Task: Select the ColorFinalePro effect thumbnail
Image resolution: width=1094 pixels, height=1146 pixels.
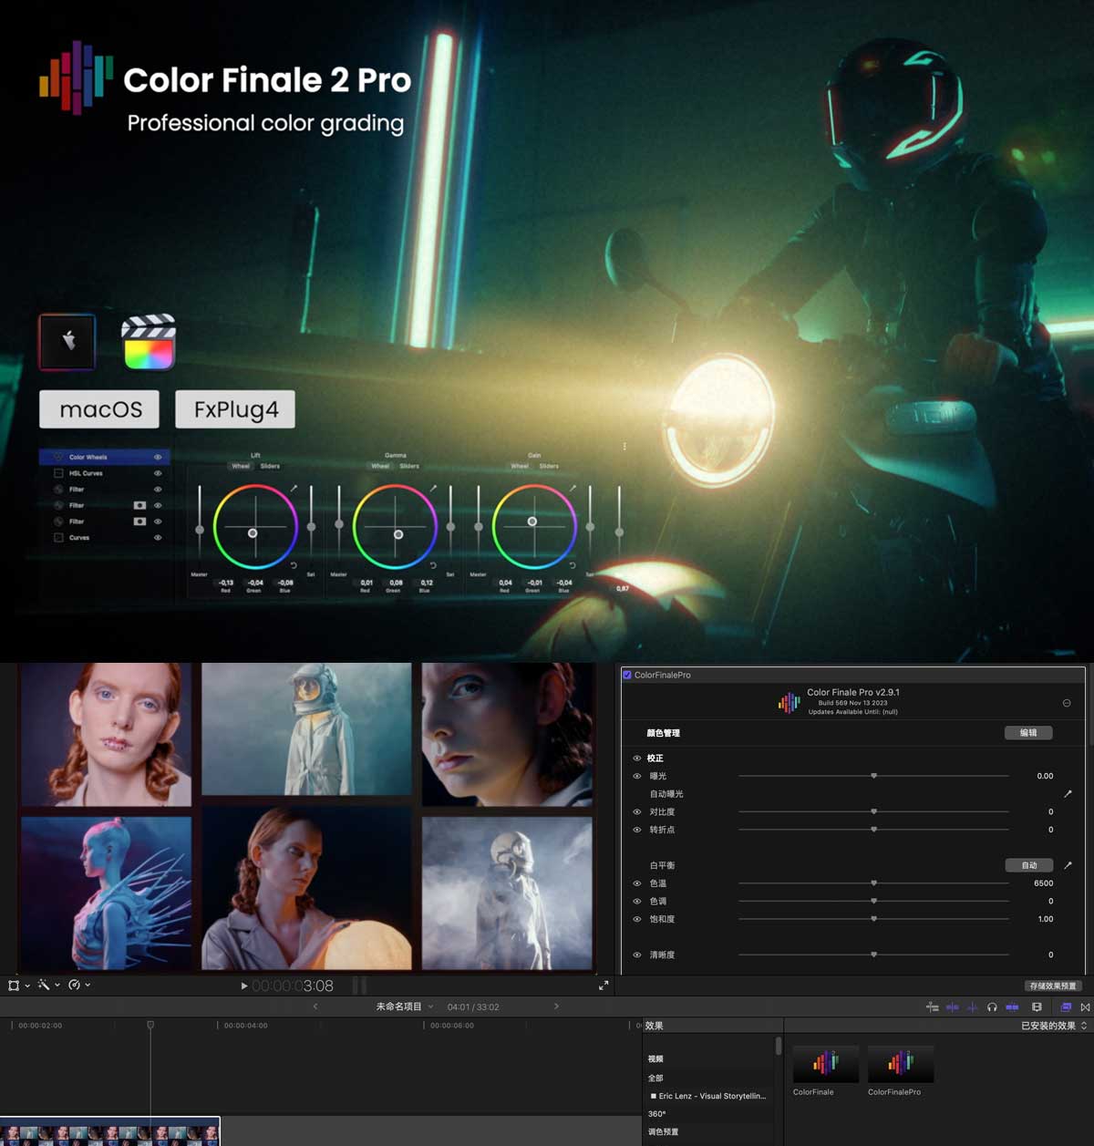Action: pos(900,1063)
